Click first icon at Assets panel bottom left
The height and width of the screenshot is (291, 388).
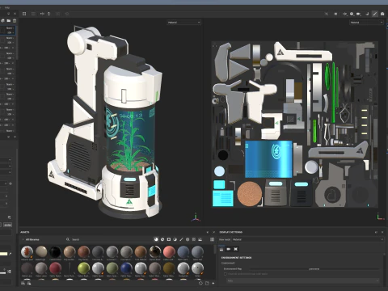pyautogui.click(x=23, y=283)
